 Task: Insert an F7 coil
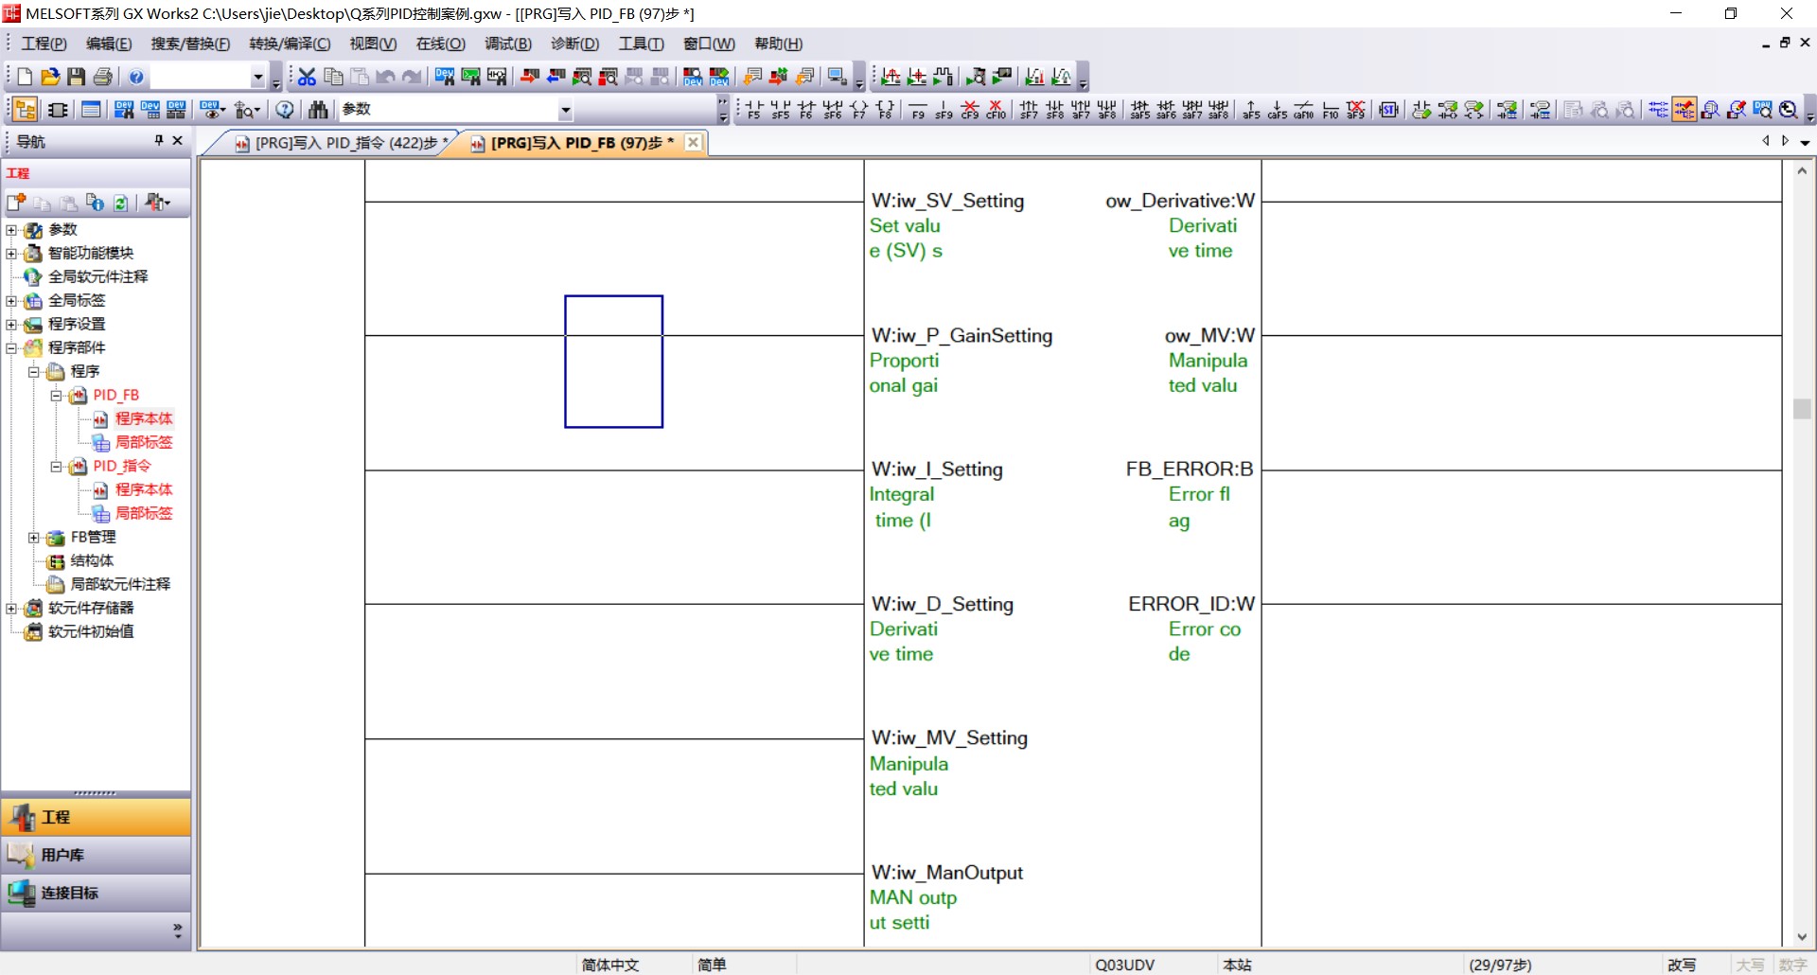pyautogui.click(x=858, y=110)
